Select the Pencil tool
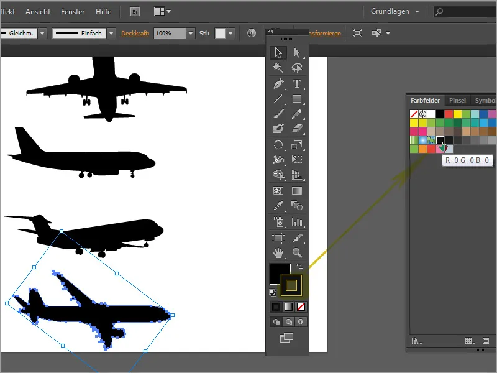The image size is (497, 373). click(297, 114)
